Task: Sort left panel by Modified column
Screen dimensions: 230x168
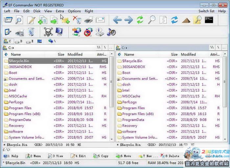Action: (x=75, y=54)
